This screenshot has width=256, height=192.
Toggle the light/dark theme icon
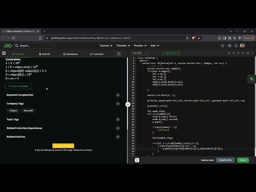(x=229, y=46)
